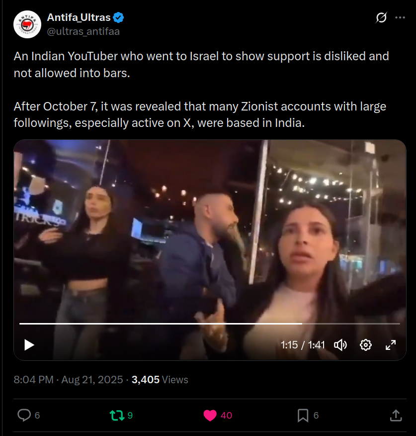Viewport: 416px width, 436px height.
Task: Open the three-dot more options menu
Action: pyautogui.click(x=400, y=17)
